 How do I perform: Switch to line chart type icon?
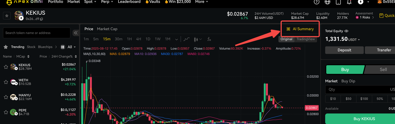click(186, 39)
